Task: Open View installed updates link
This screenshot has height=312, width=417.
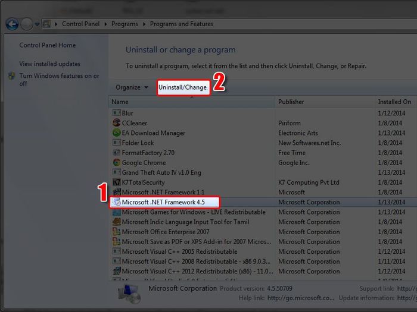Action: [49, 64]
